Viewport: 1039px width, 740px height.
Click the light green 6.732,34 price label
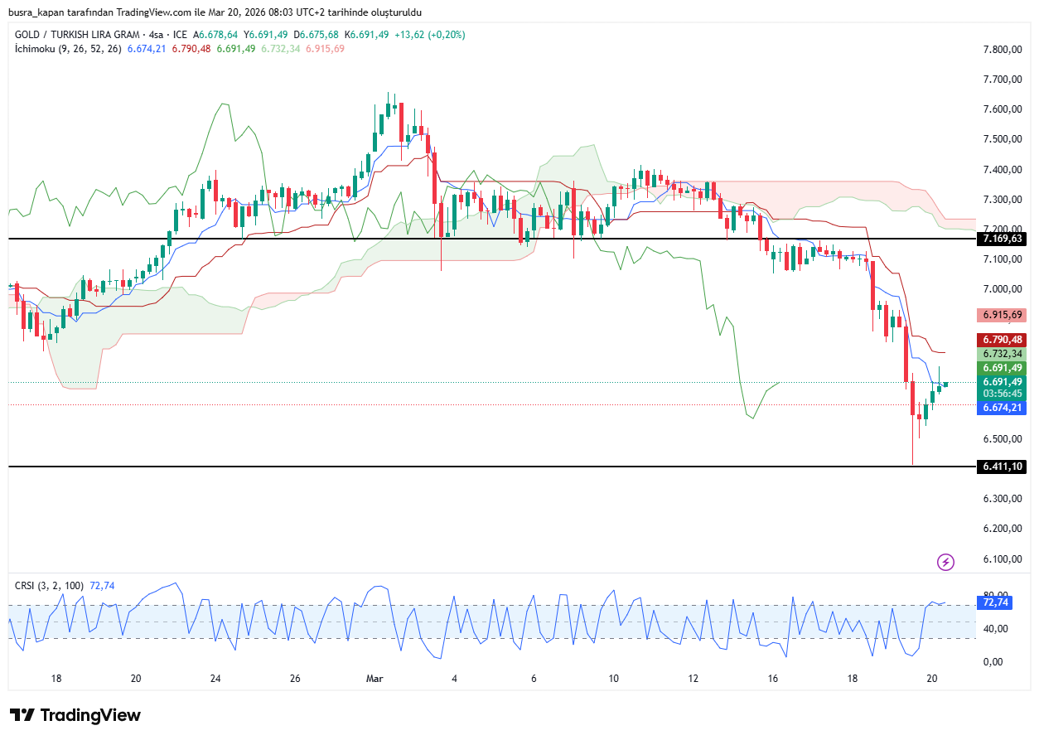tap(1003, 354)
